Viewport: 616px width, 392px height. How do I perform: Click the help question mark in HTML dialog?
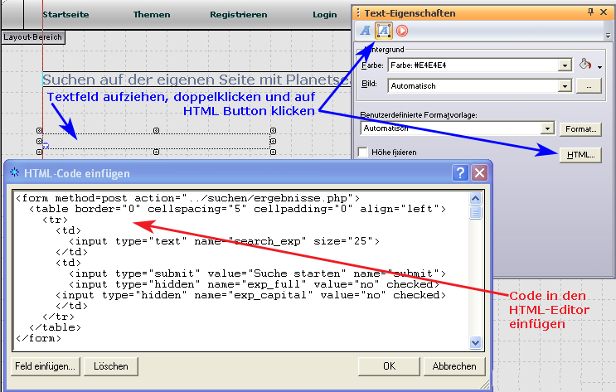(460, 173)
